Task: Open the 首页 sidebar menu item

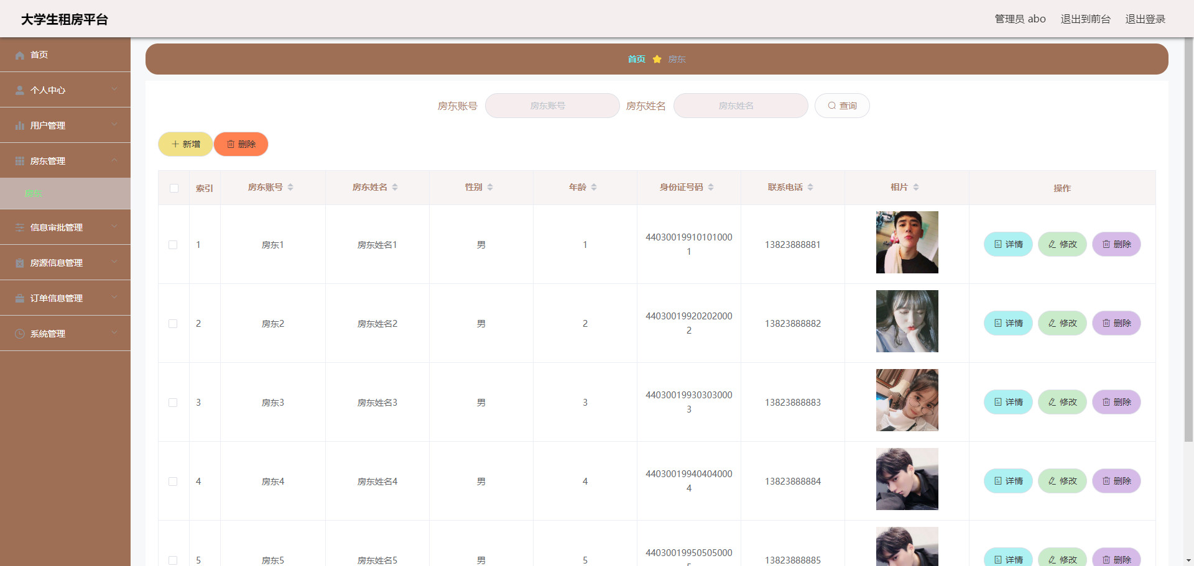Action: click(x=65, y=55)
